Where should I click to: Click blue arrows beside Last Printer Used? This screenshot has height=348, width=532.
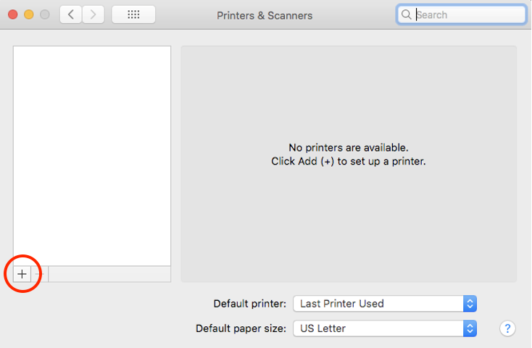(x=470, y=304)
